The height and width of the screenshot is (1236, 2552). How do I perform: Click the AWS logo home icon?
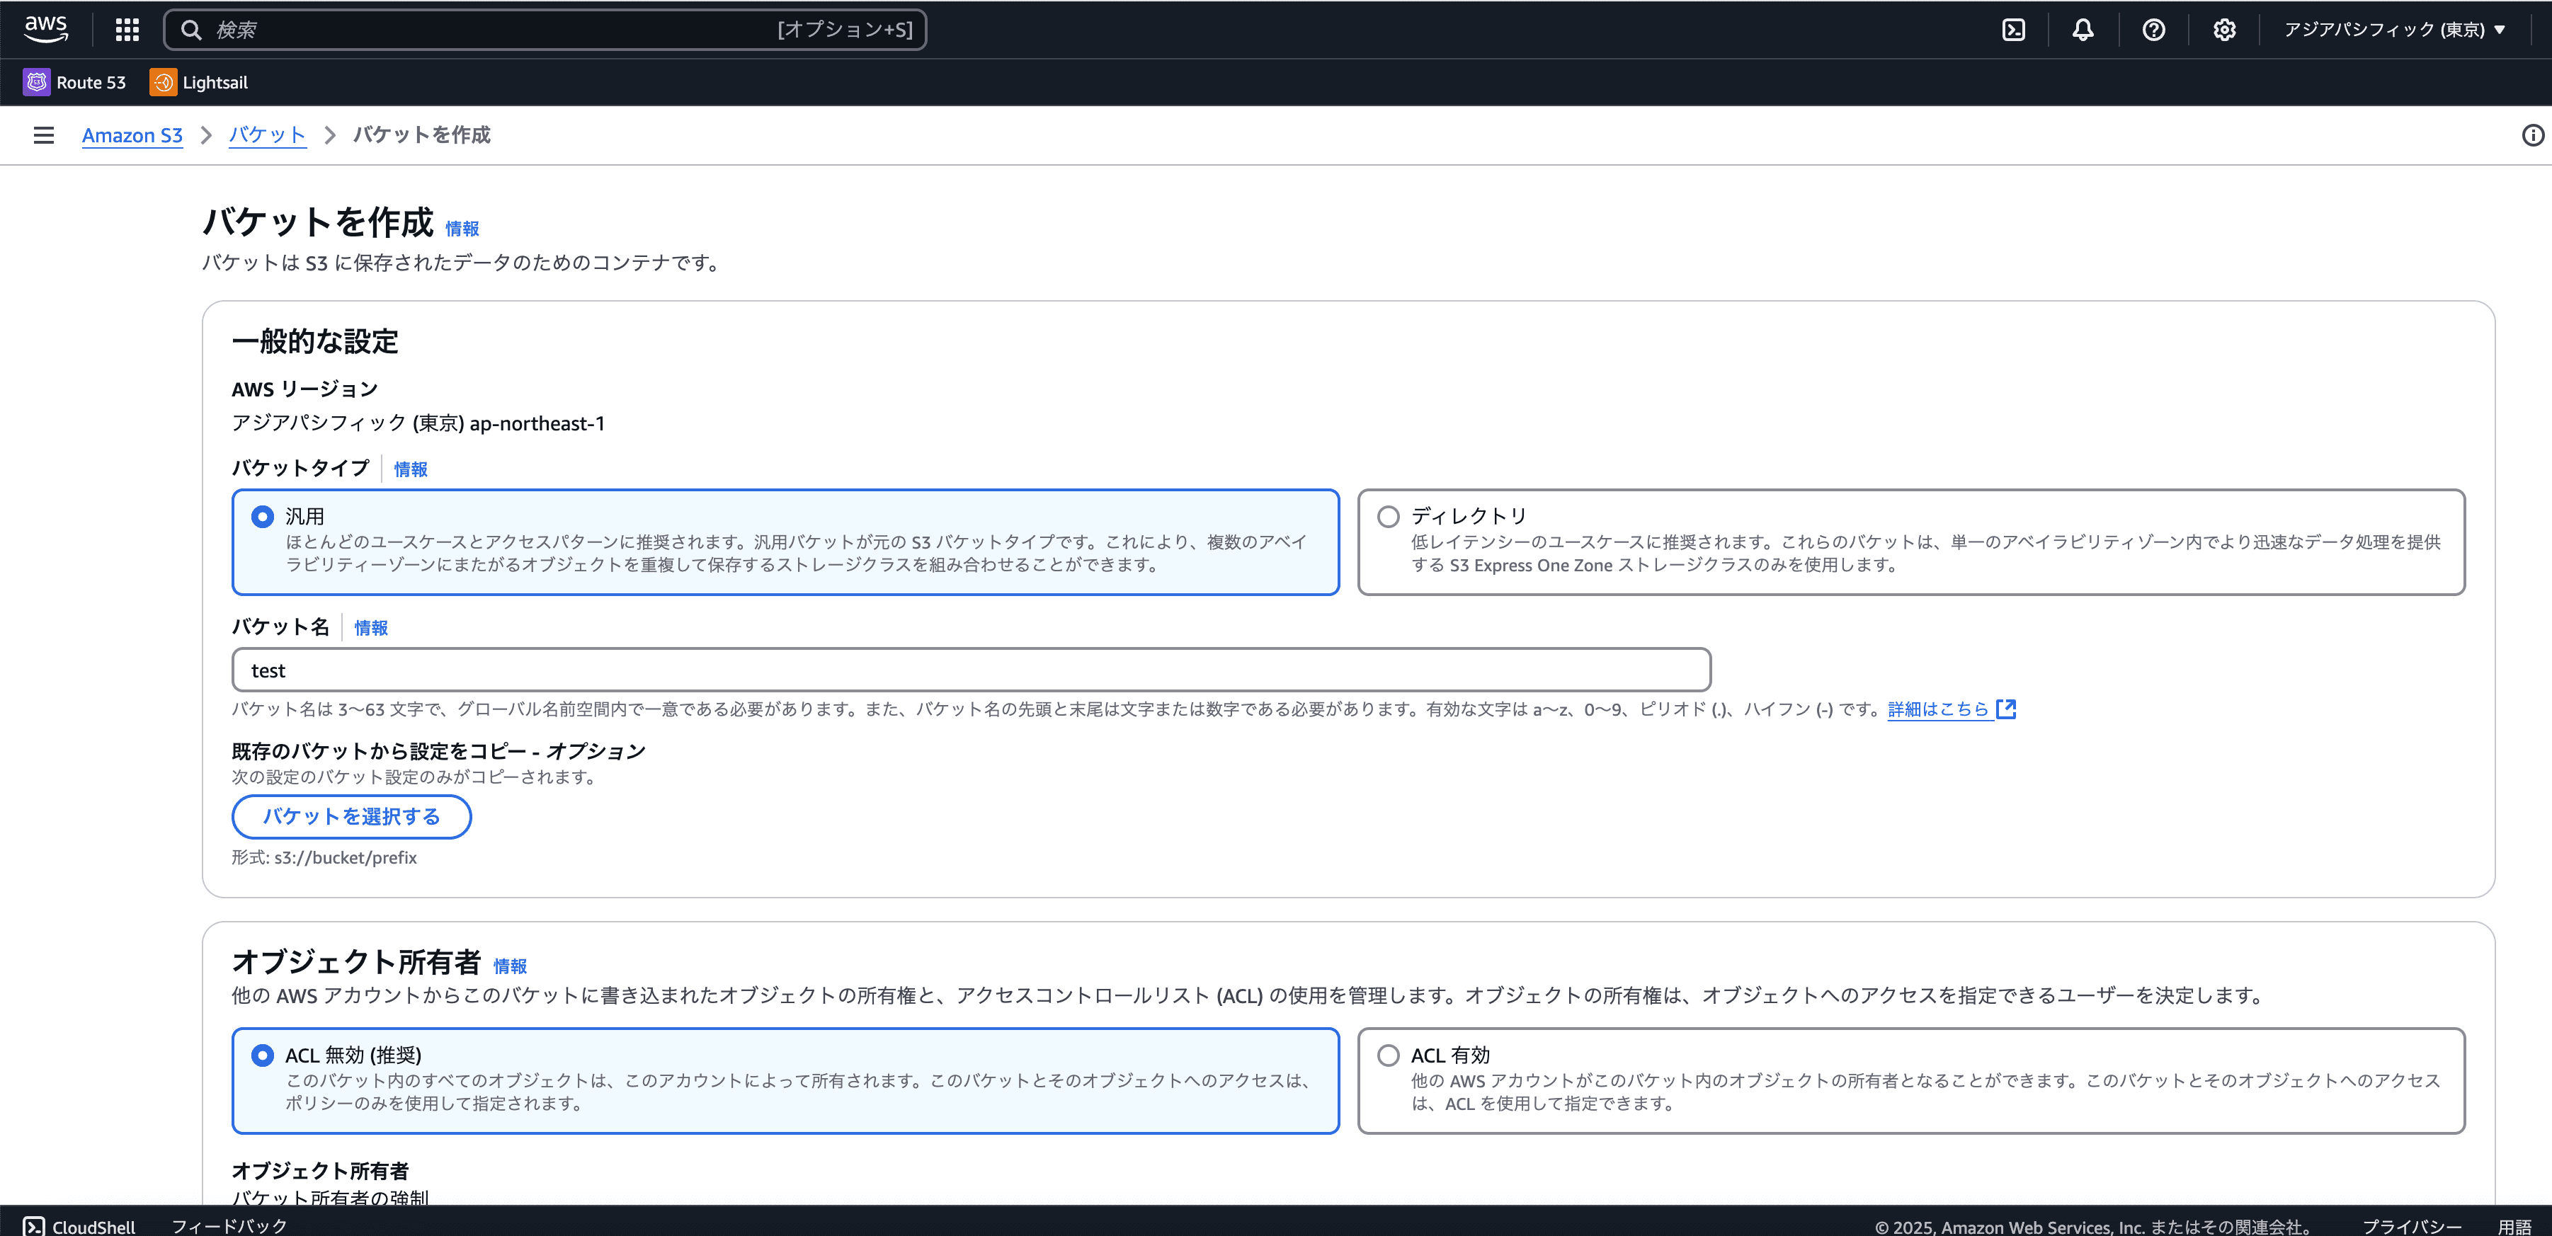pyautogui.click(x=47, y=29)
